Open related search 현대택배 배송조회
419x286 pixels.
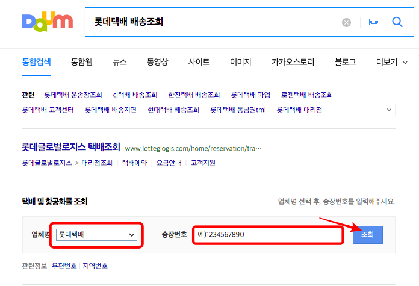(x=173, y=110)
